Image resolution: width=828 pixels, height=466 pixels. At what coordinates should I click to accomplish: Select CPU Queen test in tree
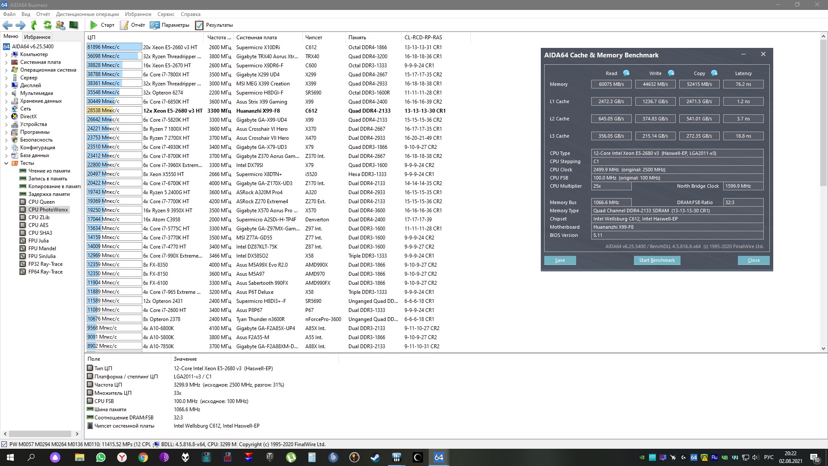click(41, 202)
